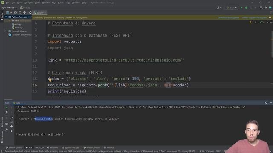Open the Terminal tool window
This screenshot has width=273, height=153.
click(109, 147)
